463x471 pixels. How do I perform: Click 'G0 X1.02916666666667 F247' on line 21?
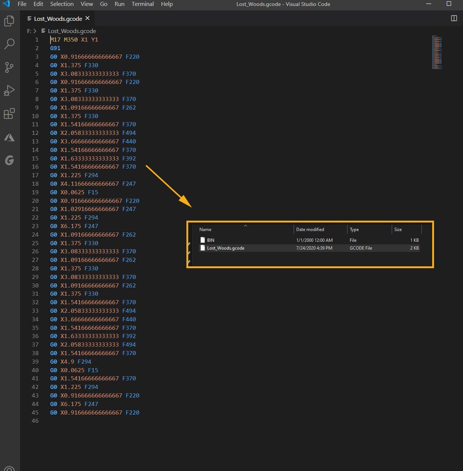[93, 209]
